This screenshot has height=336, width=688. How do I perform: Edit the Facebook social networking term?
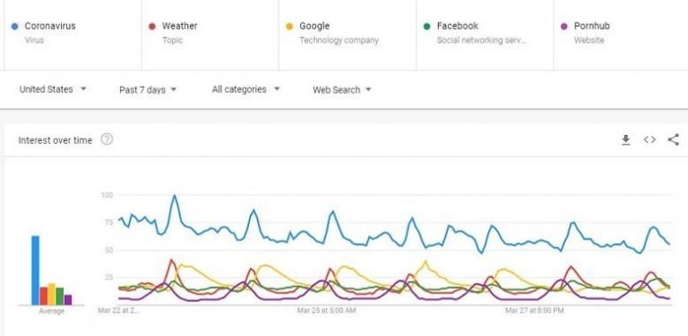click(485, 34)
